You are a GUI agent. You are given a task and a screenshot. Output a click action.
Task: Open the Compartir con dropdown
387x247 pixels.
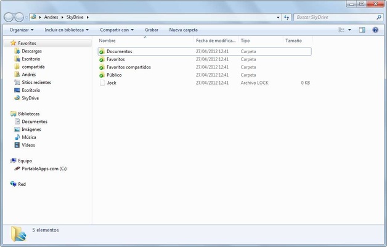pyautogui.click(x=116, y=30)
